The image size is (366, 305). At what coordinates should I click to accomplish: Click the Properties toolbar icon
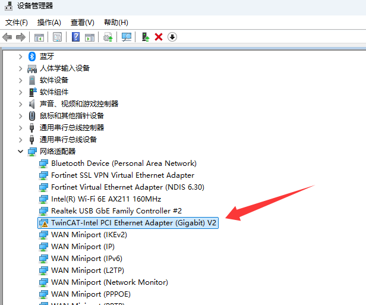point(57,37)
